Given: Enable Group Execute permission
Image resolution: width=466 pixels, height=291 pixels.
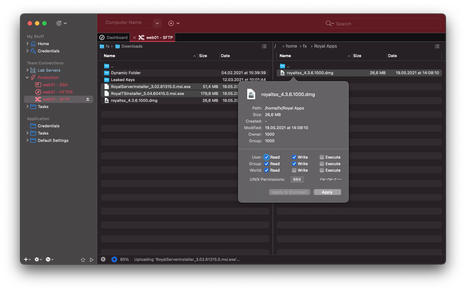Looking at the screenshot, I should [321, 163].
